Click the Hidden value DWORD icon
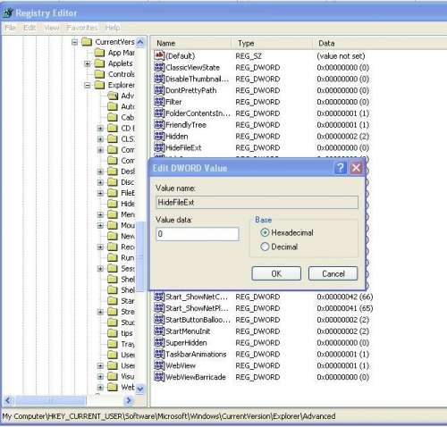This screenshot has width=447, height=427. [x=159, y=136]
